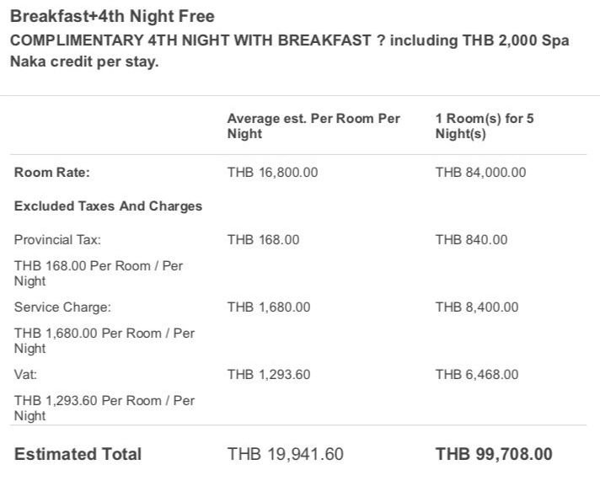Click the THB 1,680.00 service charge amount
Screen dimensions: 600x486
tap(269, 307)
